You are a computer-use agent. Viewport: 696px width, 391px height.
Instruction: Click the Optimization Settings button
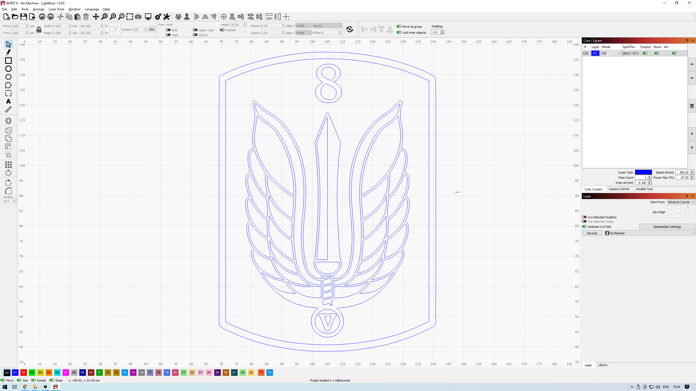pos(667,227)
